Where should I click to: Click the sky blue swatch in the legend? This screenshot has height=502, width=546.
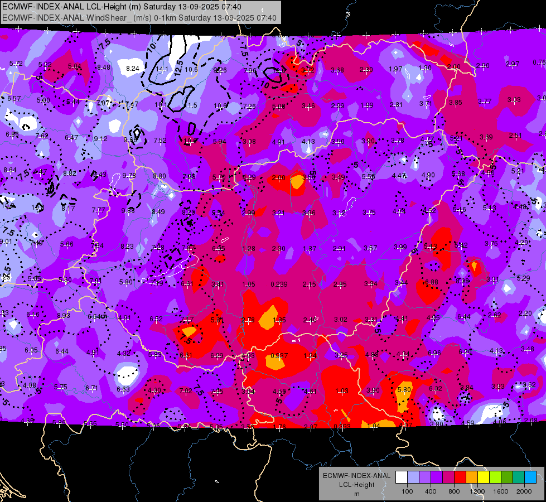pos(530,477)
